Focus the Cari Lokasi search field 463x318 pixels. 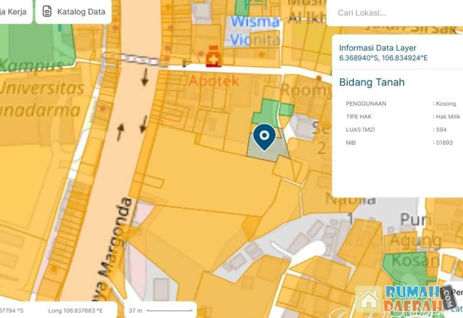click(395, 13)
